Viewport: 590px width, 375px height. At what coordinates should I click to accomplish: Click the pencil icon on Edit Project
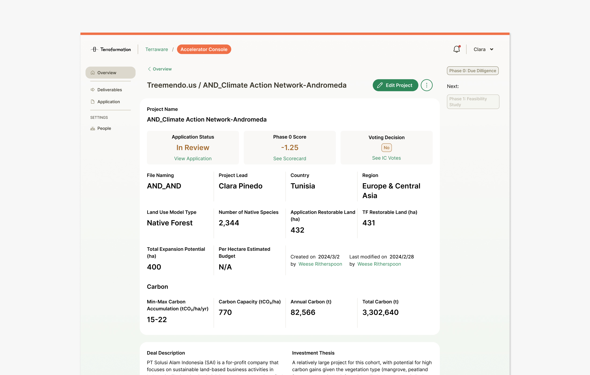pyautogui.click(x=380, y=85)
